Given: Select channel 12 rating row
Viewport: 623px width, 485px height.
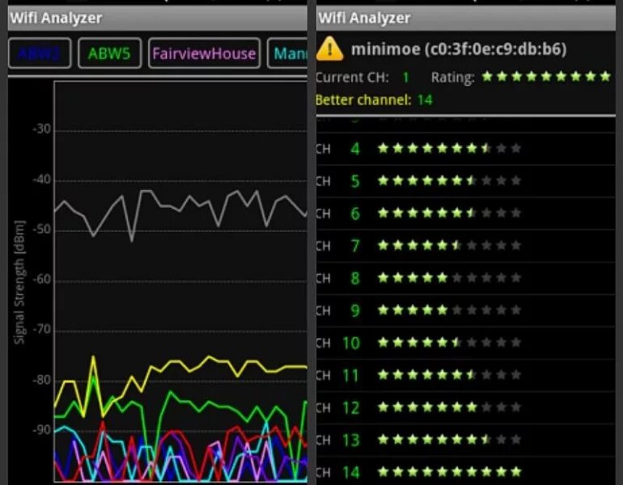Looking at the screenshot, I should pyautogui.click(x=466, y=407).
